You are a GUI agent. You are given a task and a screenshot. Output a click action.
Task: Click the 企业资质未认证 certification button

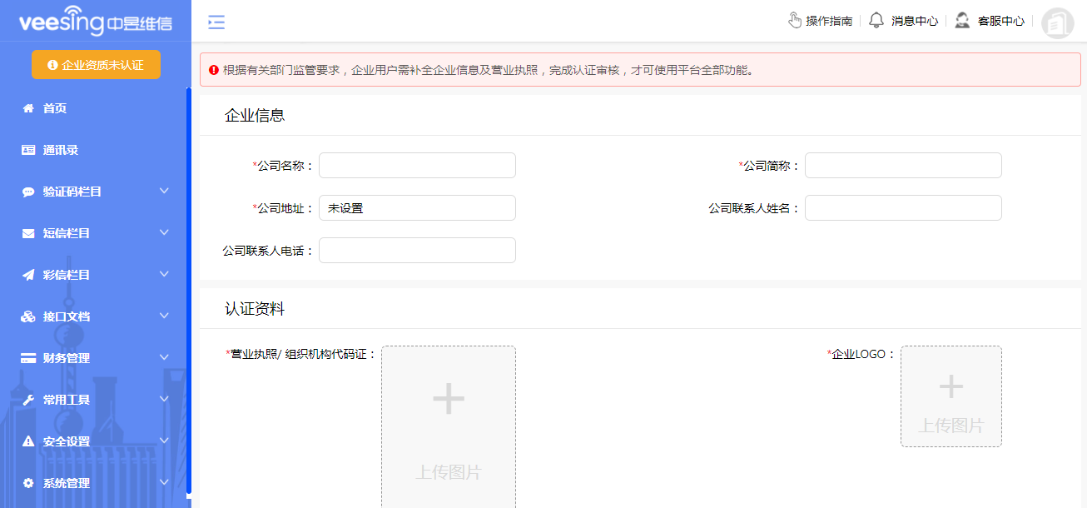(x=96, y=63)
